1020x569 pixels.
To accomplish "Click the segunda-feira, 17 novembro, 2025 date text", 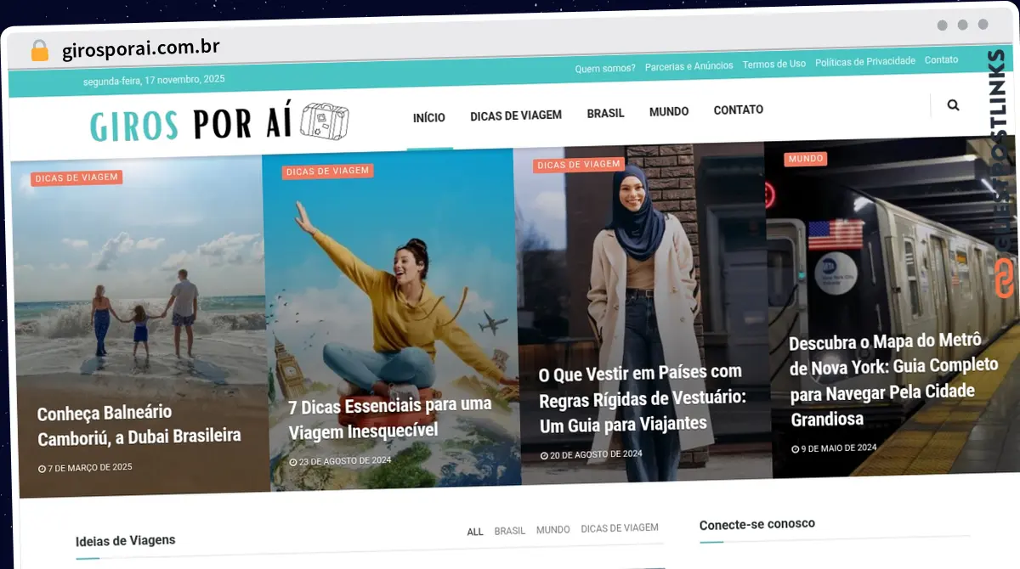I will 154,81.
